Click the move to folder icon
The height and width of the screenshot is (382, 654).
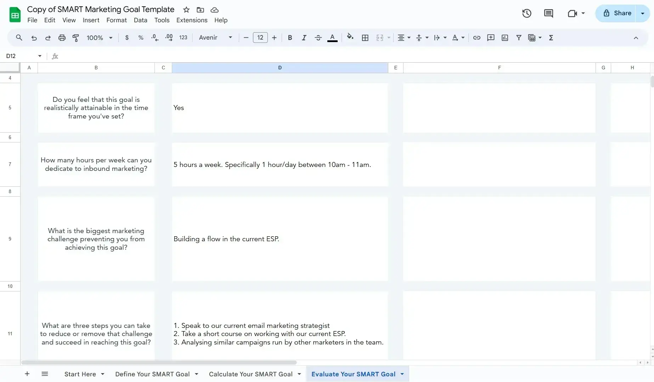click(200, 10)
